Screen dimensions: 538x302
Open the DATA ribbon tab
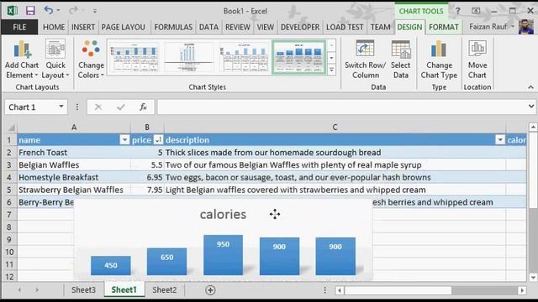pos(208,27)
